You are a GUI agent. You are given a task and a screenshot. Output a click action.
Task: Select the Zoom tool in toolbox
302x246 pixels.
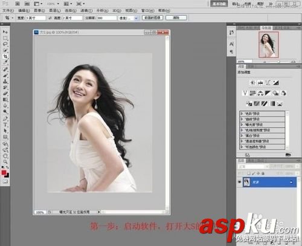(x=5, y=162)
